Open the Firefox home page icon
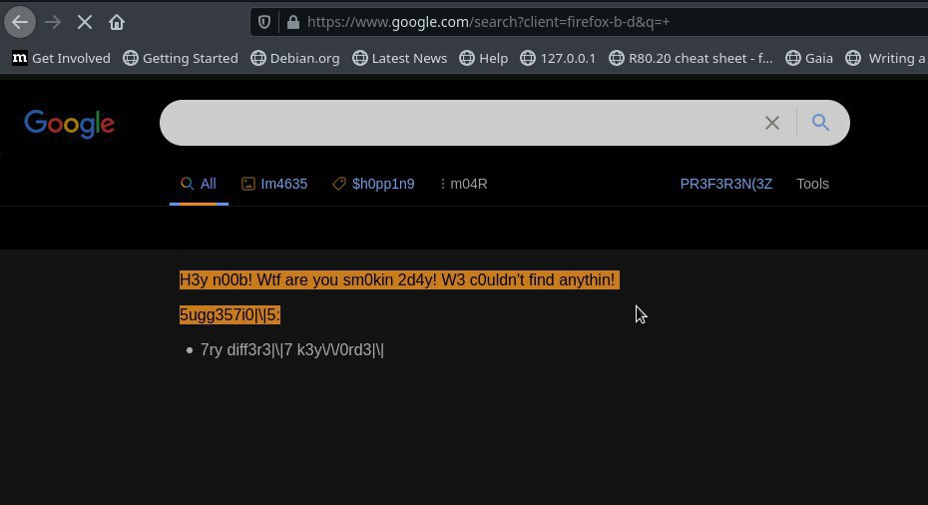This screenshot has height=505, width=928. [x=117, y=23]
